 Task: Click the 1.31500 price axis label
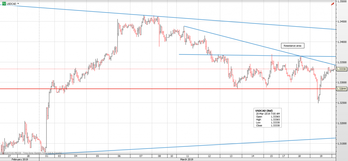tap(342, 144)
